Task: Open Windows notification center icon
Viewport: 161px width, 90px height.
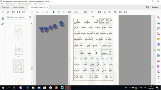Action: point(157,88)
